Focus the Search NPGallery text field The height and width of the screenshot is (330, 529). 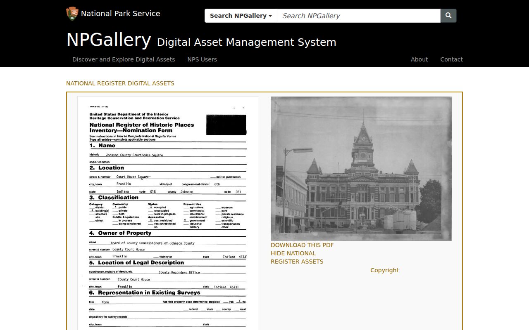359,16
